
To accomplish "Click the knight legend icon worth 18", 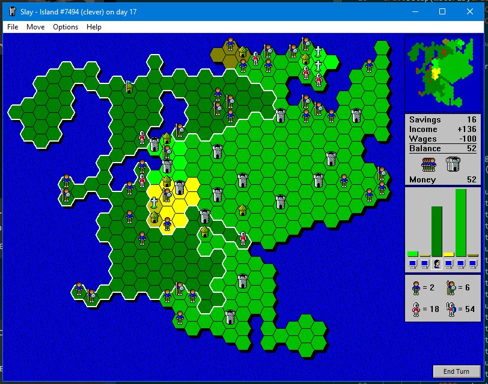I will (416, 309).
